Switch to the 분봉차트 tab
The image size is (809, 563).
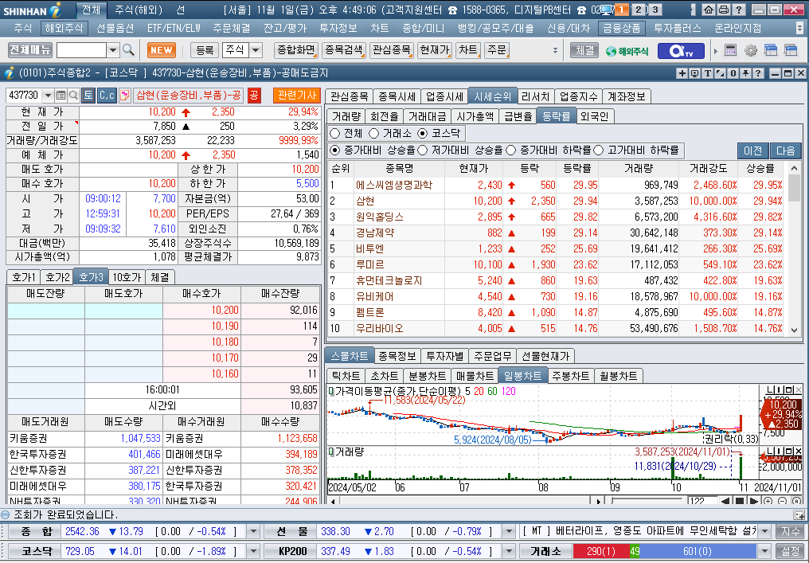tap(426, 376)
